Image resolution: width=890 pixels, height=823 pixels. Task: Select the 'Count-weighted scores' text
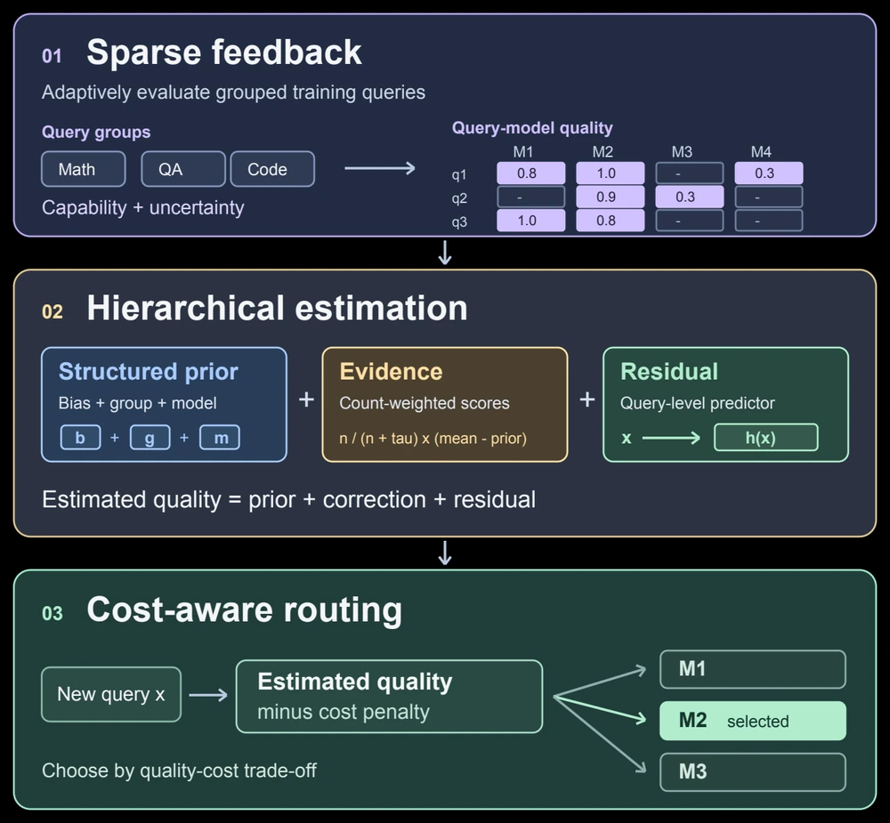point(425,403)
